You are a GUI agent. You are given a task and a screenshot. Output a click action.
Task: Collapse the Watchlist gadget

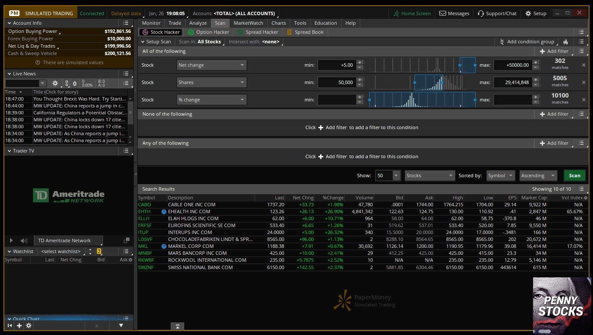pyautogui.click(x=9, y=251)
